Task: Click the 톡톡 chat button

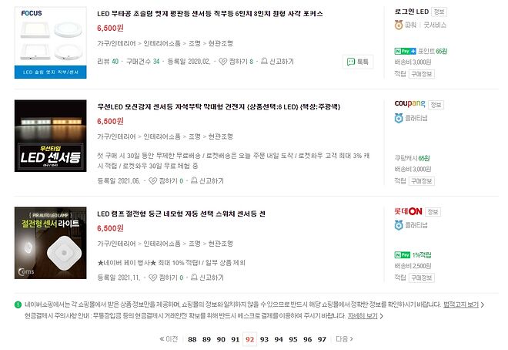Action: point(358,62)
